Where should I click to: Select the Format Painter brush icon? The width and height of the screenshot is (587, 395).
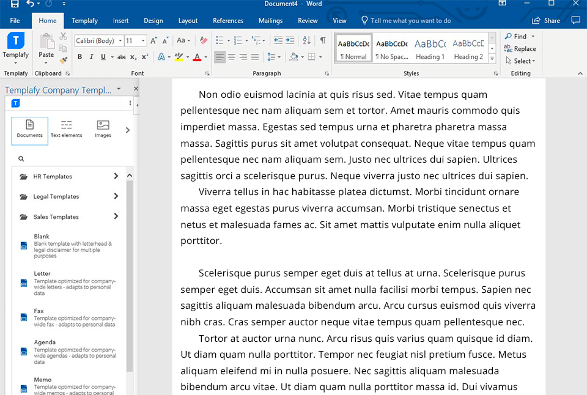63,60
